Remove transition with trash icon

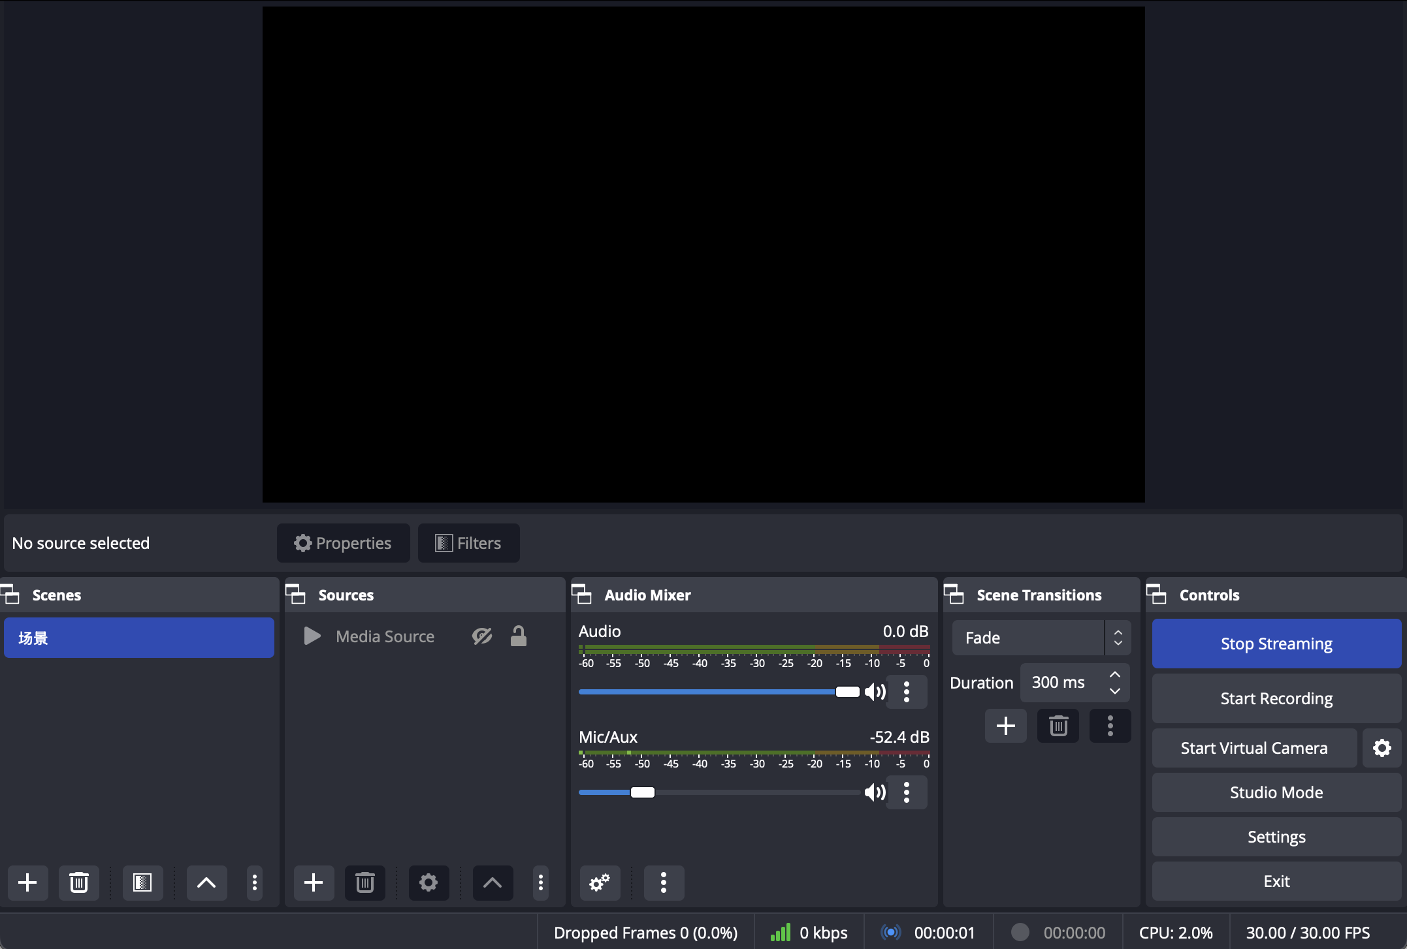click(x=1058, y=726)
